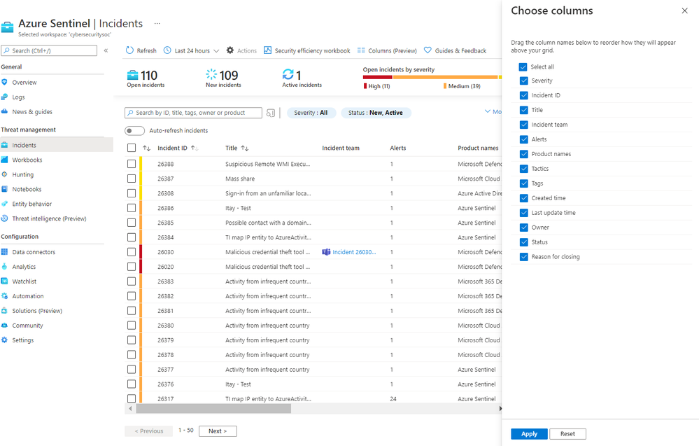Close the Choose columns panel

point(685,11)
